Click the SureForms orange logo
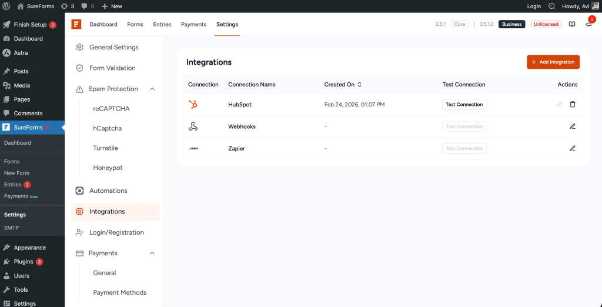 pyautogui.click(x=76, y=24)
